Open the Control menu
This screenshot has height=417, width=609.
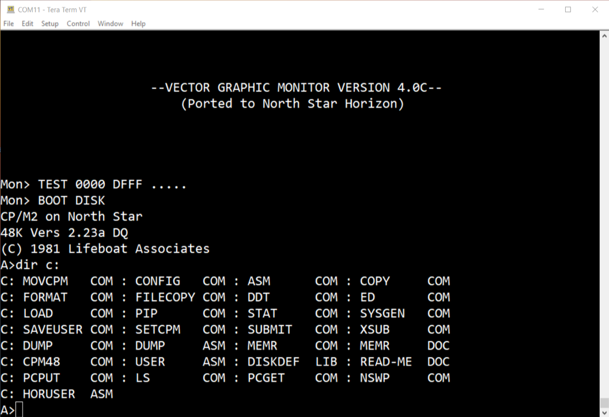tap(78, 23)
